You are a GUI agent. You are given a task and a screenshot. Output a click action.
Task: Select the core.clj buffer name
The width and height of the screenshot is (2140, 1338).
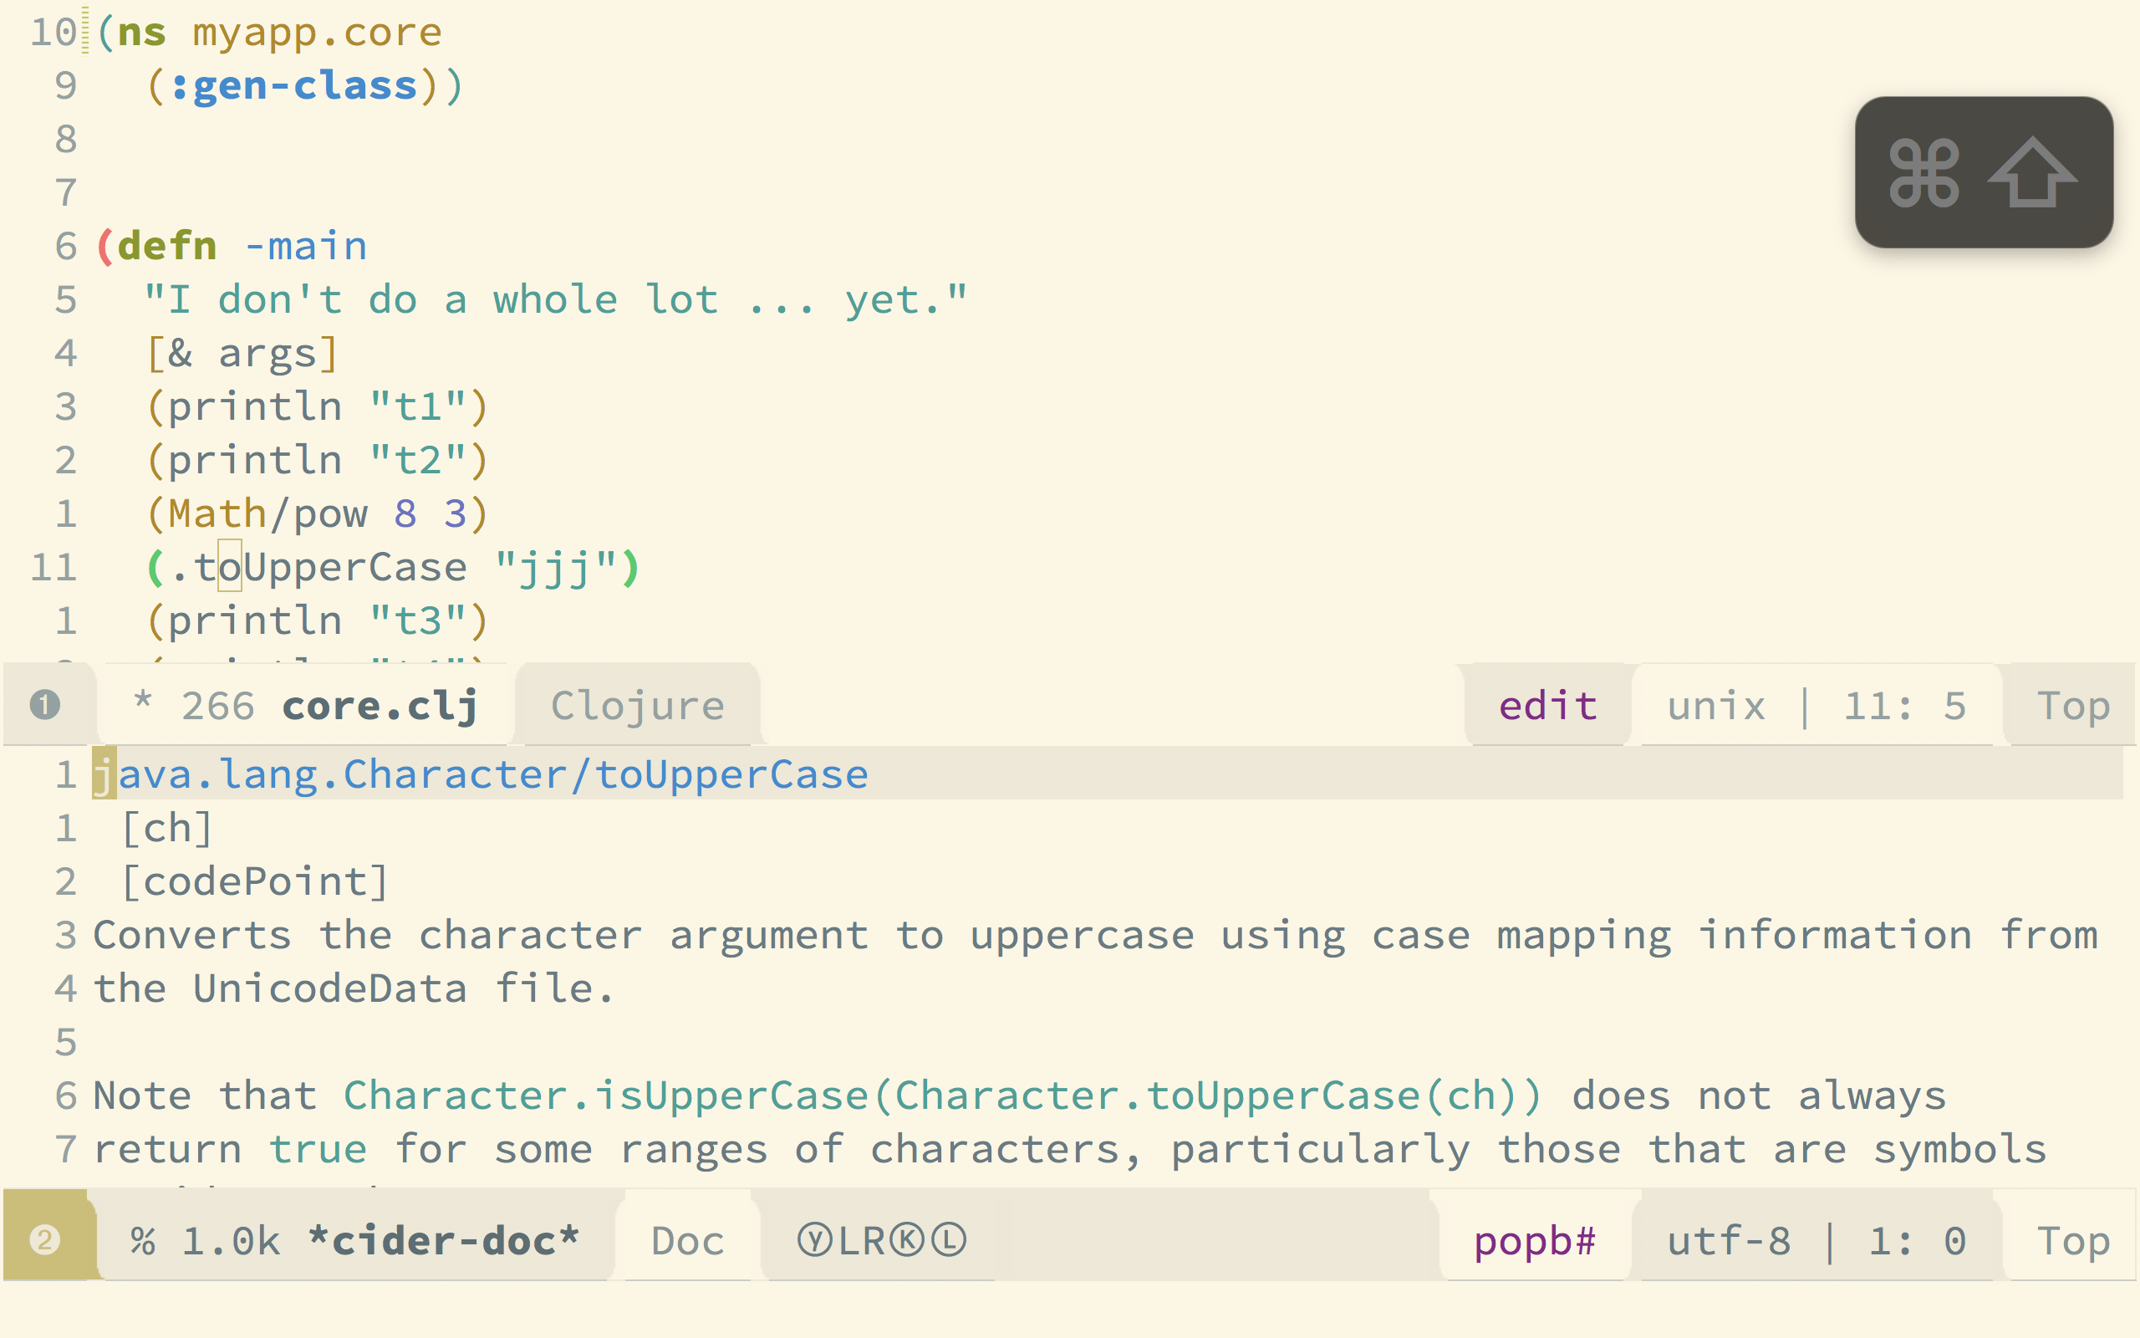click(380, 706)
